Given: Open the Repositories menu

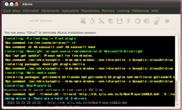Looking at the screenshot, I should coord(90,11).
